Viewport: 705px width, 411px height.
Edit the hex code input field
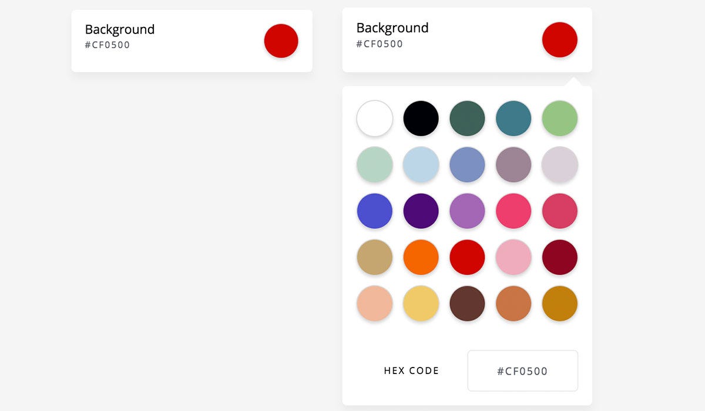(522, 370)
